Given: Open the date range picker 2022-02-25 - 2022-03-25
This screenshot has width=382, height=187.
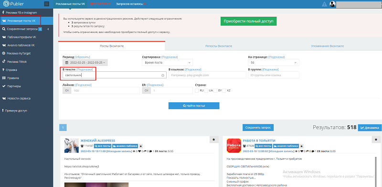Looking at the screenshot, I should tap(85, 63).
